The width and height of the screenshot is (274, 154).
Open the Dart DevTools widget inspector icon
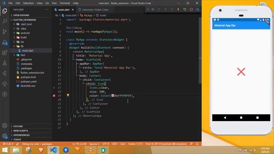click(x=198, y=9)
